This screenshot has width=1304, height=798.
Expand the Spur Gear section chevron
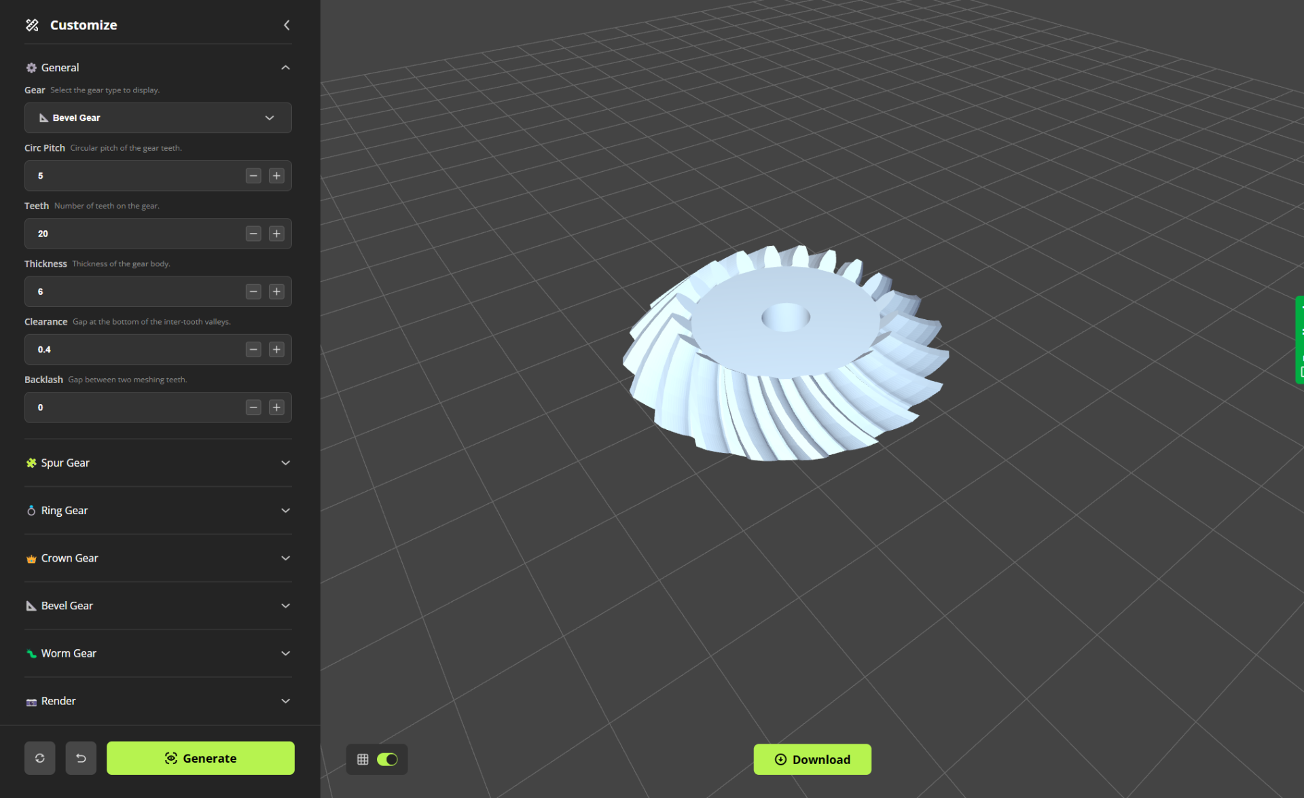pyautogui.click(x=285, y=463)
